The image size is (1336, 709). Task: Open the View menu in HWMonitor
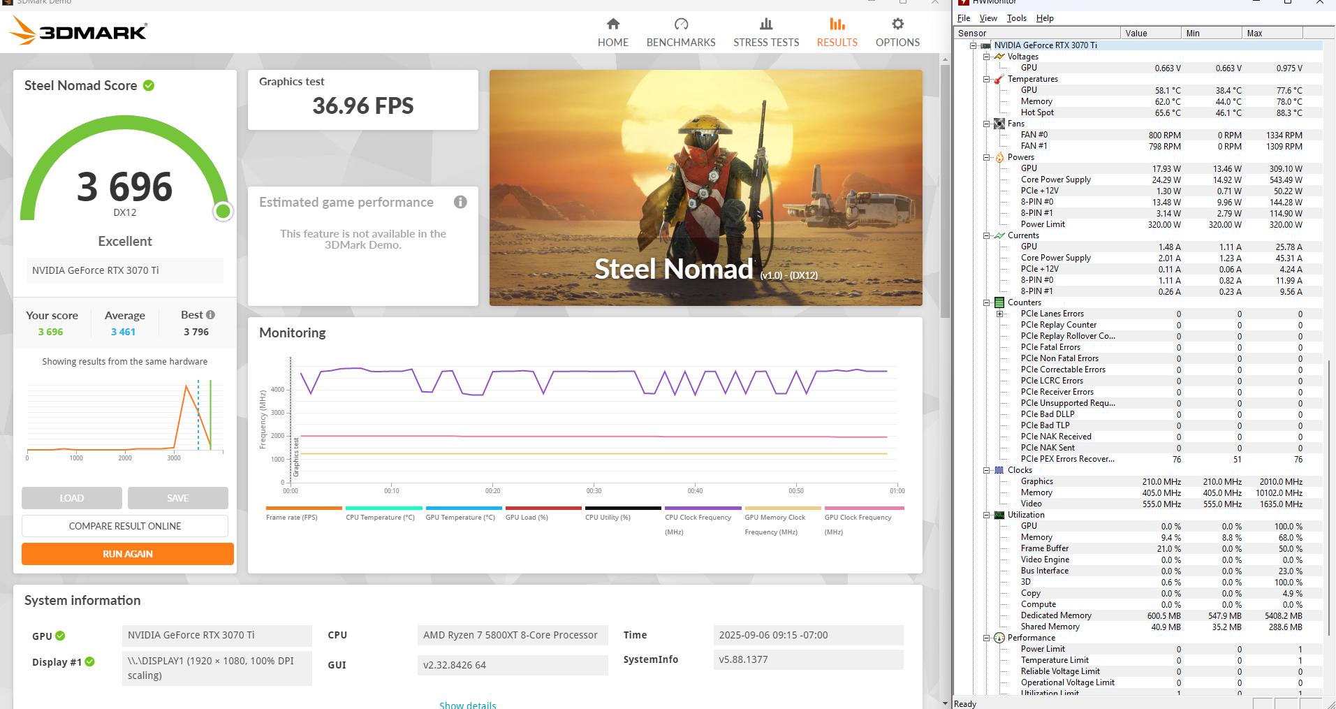pos(988,18)
